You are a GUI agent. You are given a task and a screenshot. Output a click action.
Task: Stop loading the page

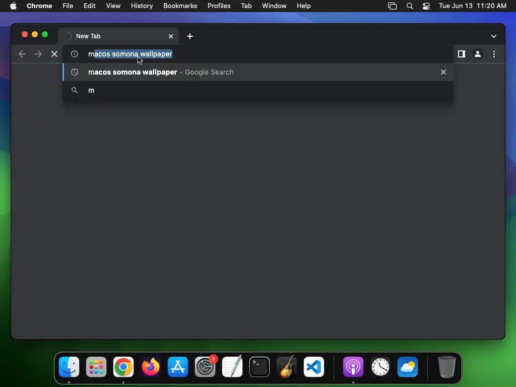point(54,54)
